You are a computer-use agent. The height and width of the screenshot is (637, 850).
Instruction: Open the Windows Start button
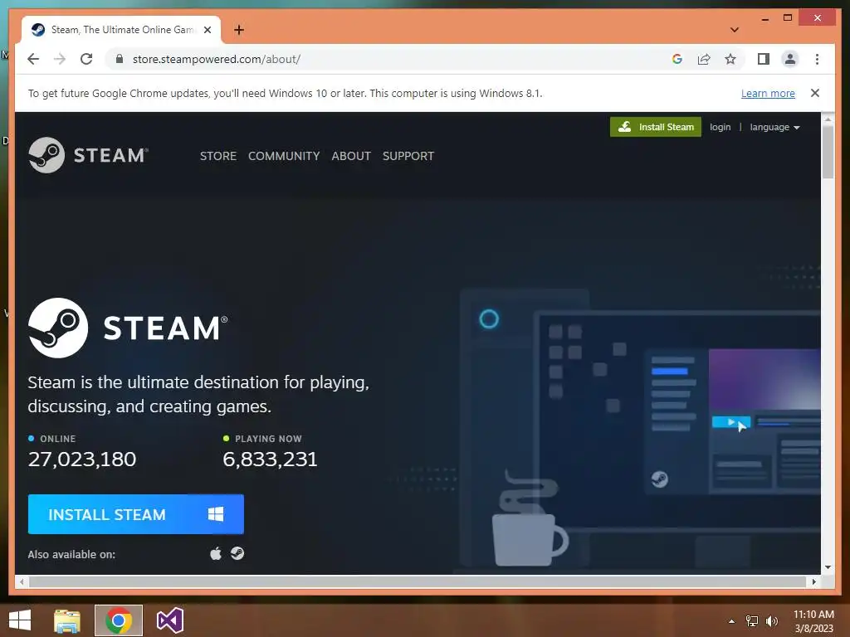20,620
